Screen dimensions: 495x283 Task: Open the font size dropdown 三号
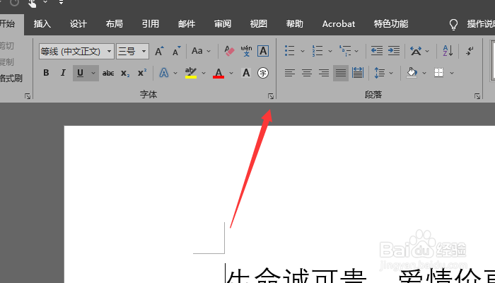[132, 51]
